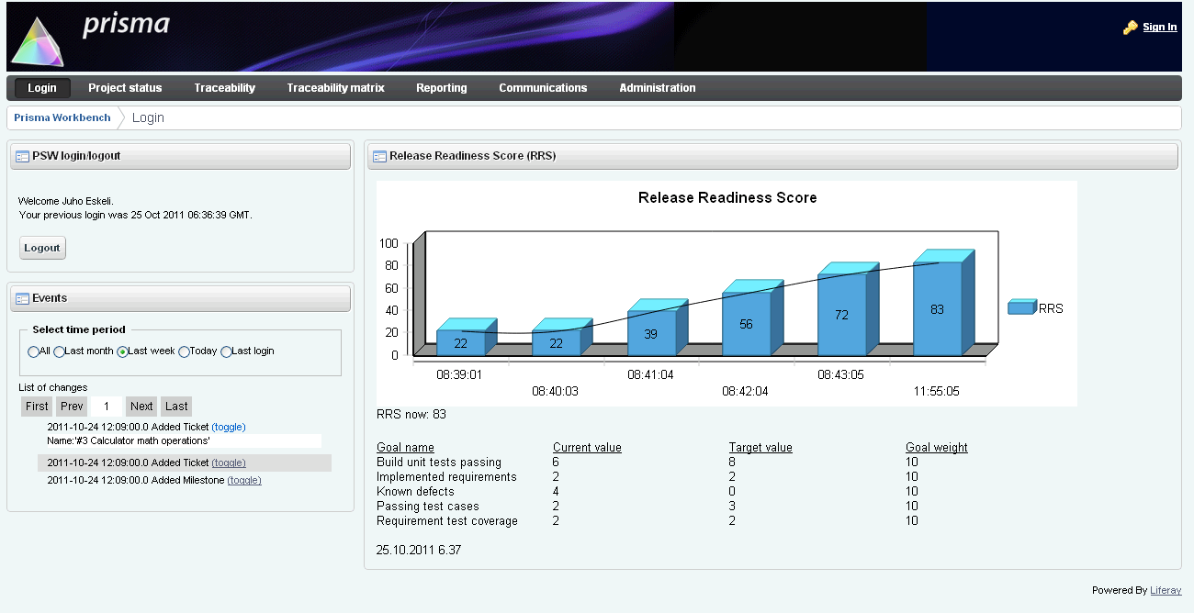The width and height of the screenshot is (1194, 613).
Task: Toggle the highlighted Added Ticket event
Action: click(x=228, y=463)
